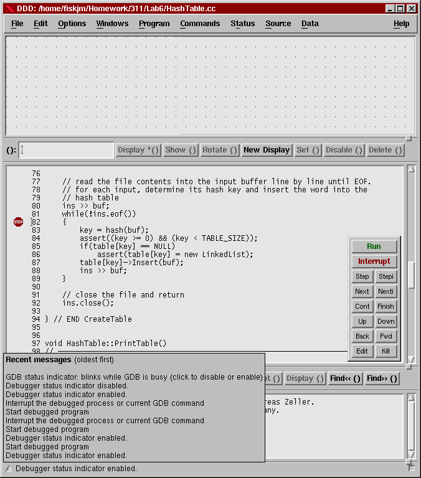Viewport: 421px width, 478px height.
Task: Expand the Help menu
Action: 402,24
